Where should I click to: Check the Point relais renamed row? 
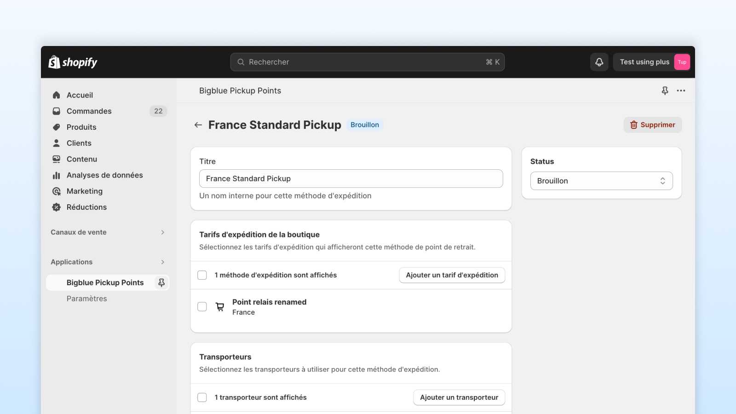pos(202,307)
